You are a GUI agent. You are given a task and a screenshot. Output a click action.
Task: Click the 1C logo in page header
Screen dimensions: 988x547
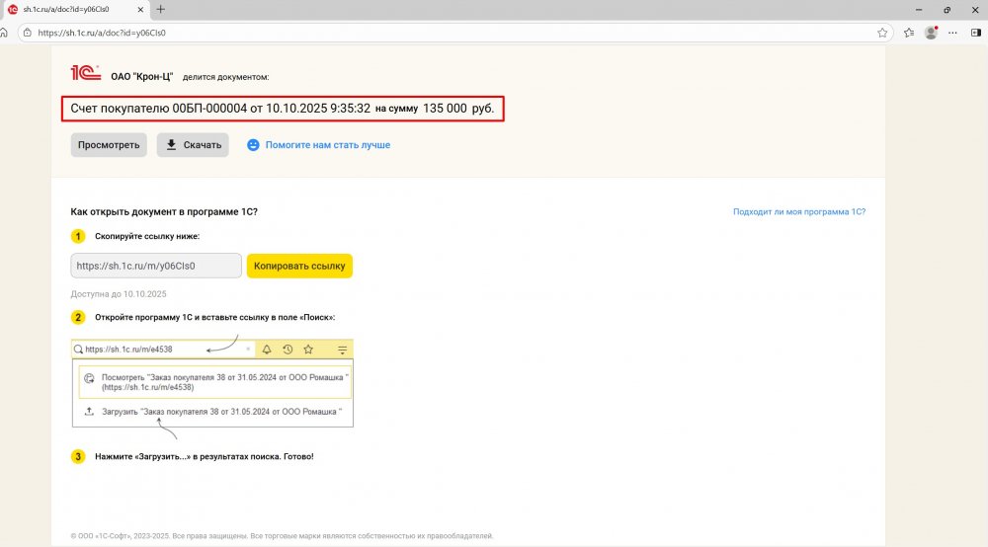86,72
